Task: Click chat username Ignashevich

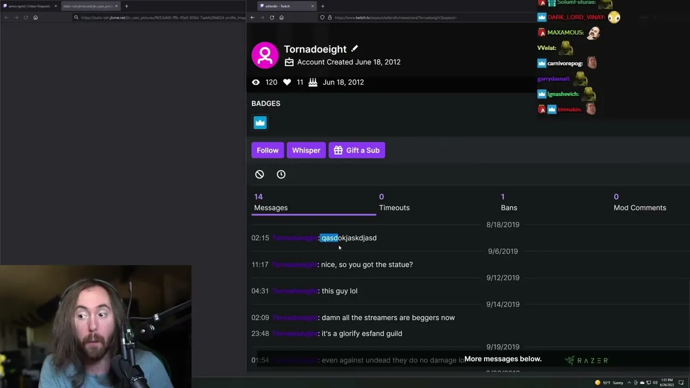Action: tap(563, 94)
